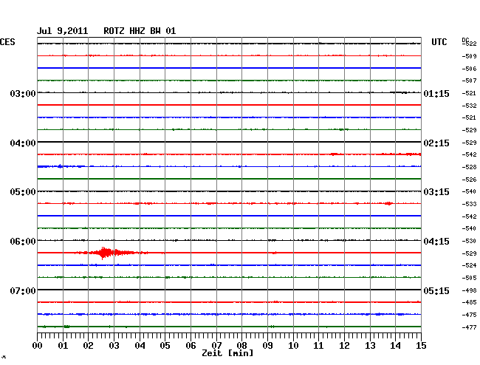Viewport: 480px width, 365px height.
Task: Click the UTC time label "04:15"
Action: point(436,242)
